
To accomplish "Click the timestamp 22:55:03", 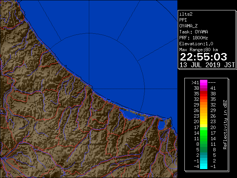I will [203, 57].
